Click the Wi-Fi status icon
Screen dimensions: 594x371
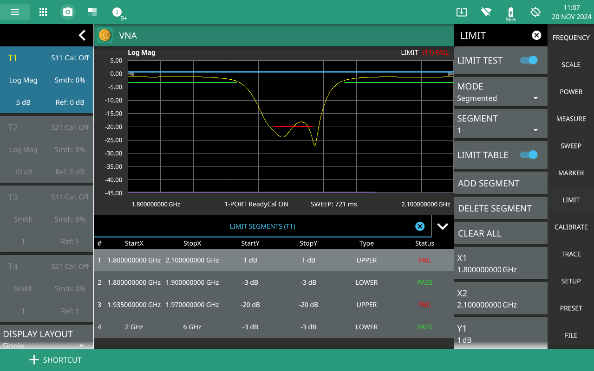click(486, 12)
